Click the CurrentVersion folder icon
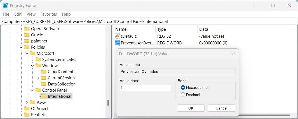The height and width of the screenshot is (119, 298). 44,78
